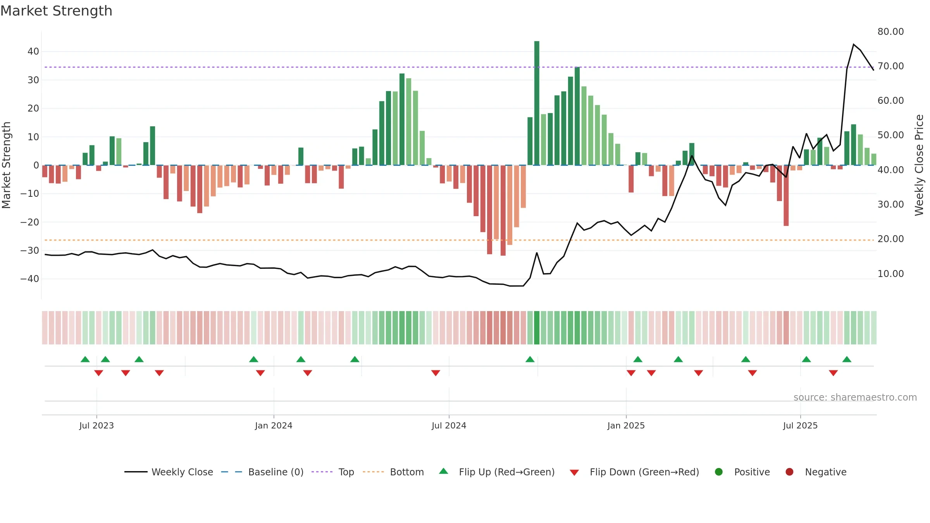The height and width of the screenshot is (523, 930).
Task: Click the purple dotted Top legend sample
Action: click(322, 472)
